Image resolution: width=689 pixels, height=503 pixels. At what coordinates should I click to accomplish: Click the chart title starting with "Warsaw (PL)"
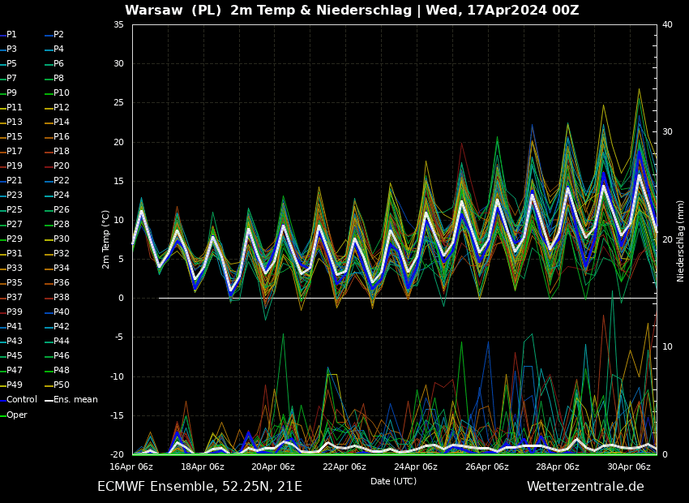point(352,10)
